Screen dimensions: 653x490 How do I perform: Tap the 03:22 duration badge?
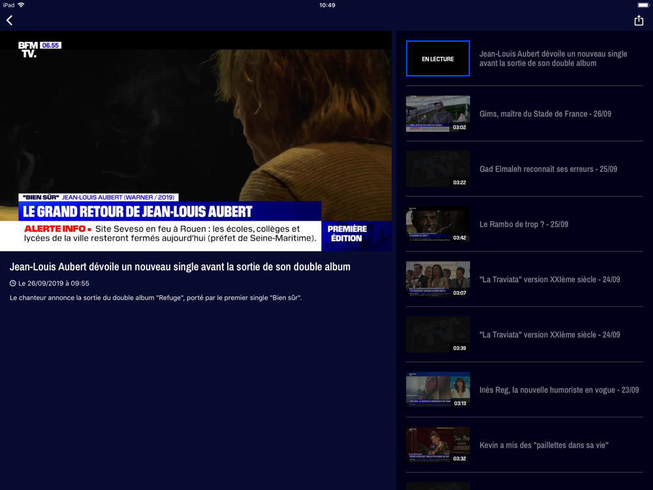pyautogui.click(x=459, y=182)
